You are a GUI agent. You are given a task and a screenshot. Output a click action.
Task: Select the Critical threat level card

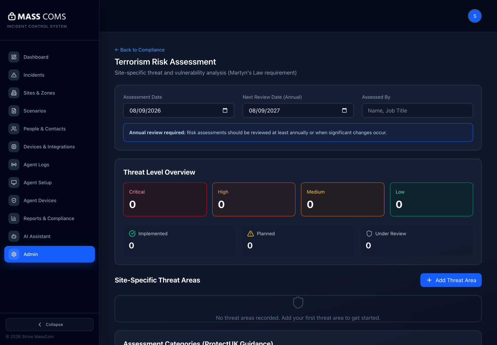165,199
